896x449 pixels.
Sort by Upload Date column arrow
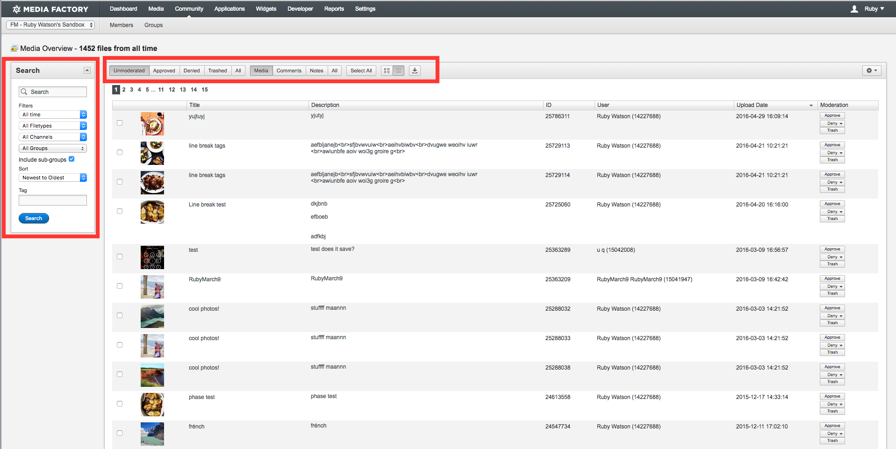(x=811, y=106)
